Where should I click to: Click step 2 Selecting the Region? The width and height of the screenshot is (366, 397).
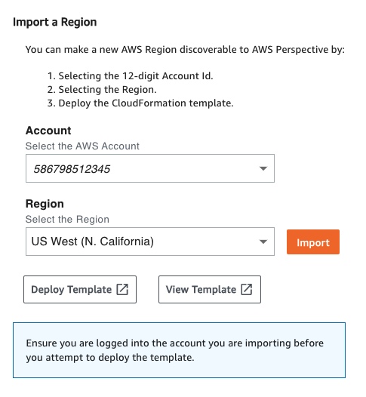pyautogui.click(x=102, y=90)
